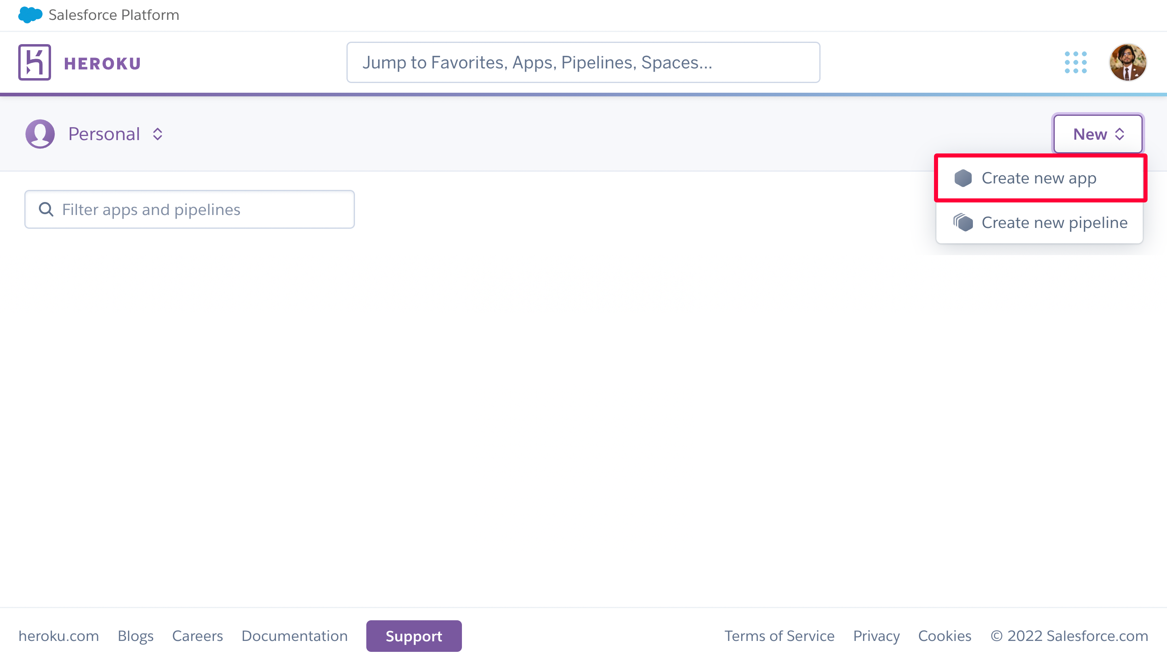The image size is (1167, 664).
Task: Select Create new app menu item
Action: click(x=1039, y=178)
